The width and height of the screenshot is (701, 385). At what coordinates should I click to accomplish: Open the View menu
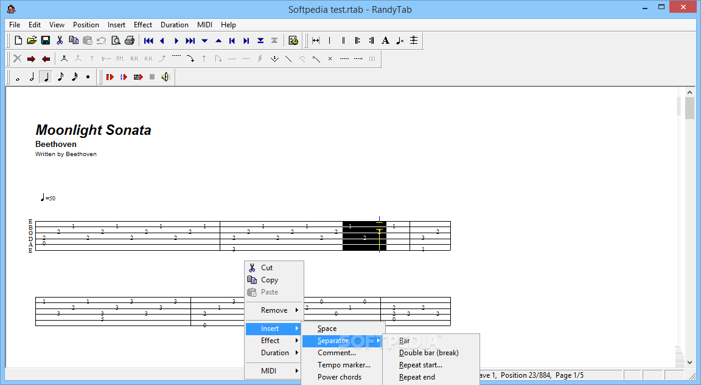[57, 25]
